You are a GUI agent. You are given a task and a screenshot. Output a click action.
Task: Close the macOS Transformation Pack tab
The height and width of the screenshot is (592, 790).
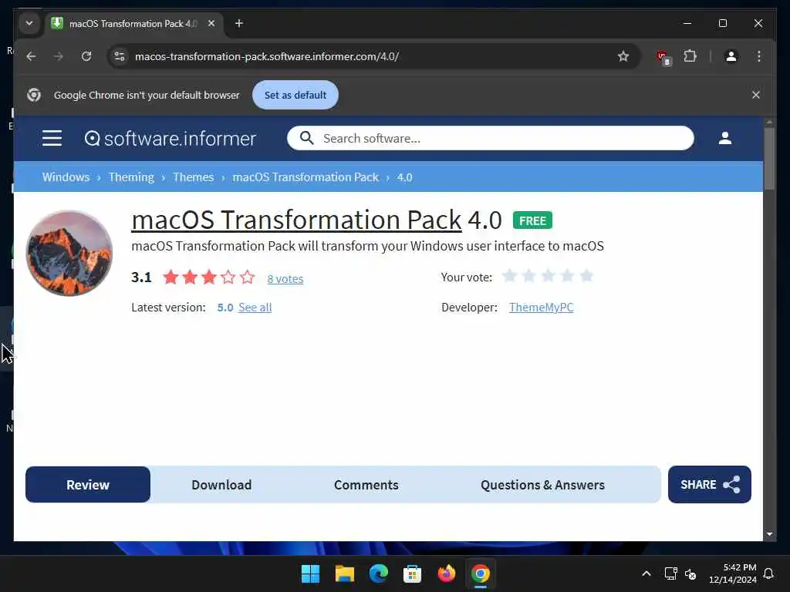(211, 24)
